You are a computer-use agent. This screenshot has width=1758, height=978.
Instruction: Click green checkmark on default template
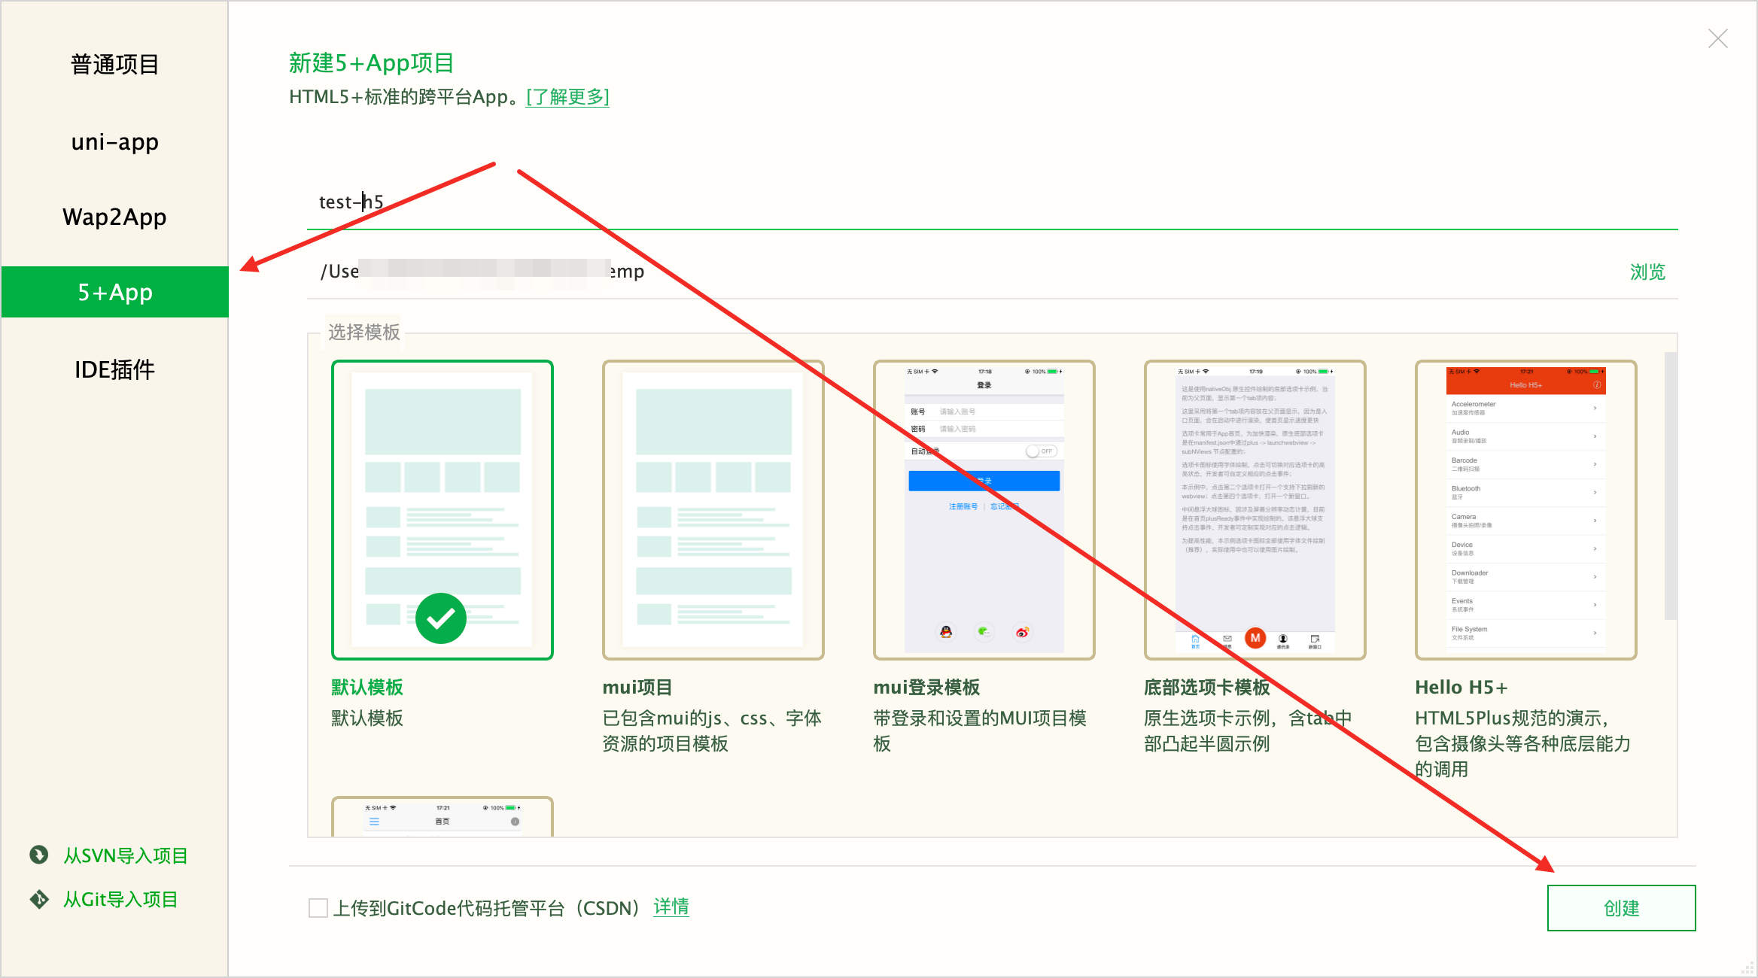tap(441, 618)
